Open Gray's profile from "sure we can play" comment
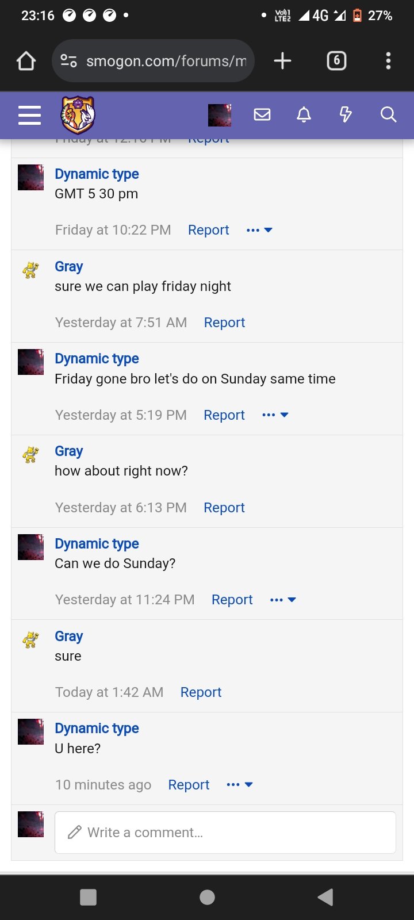This screenshot has height=920, width=414. [x=69, y=267]
